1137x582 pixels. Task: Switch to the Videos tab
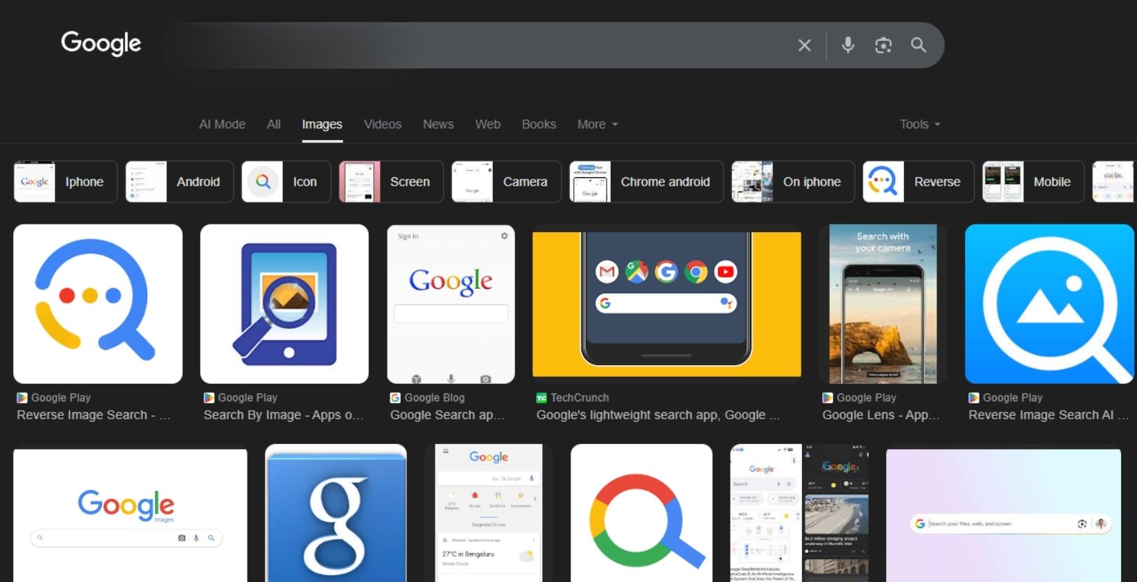[383, 124]
